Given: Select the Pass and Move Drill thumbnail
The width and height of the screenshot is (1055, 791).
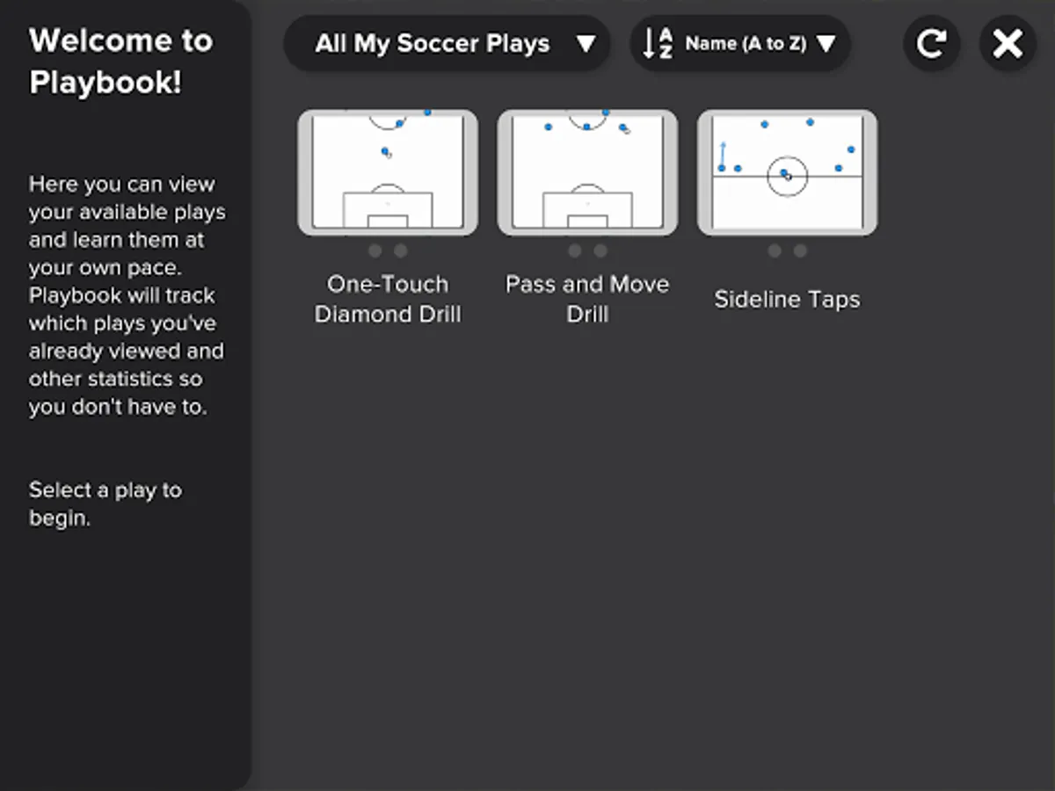Looking at the screenshot, I should (x=587, y=172).
